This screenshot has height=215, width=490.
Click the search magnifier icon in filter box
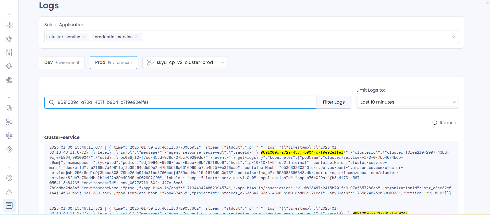click(x=51, y=102)
